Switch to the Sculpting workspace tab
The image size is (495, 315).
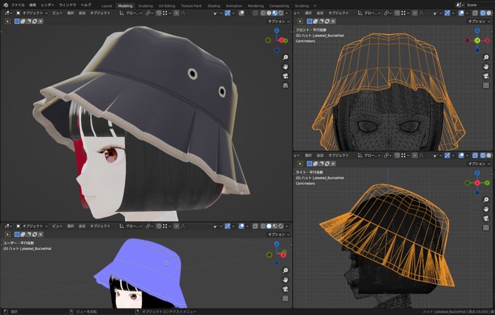pyautogui.click(x=145, y=6)
